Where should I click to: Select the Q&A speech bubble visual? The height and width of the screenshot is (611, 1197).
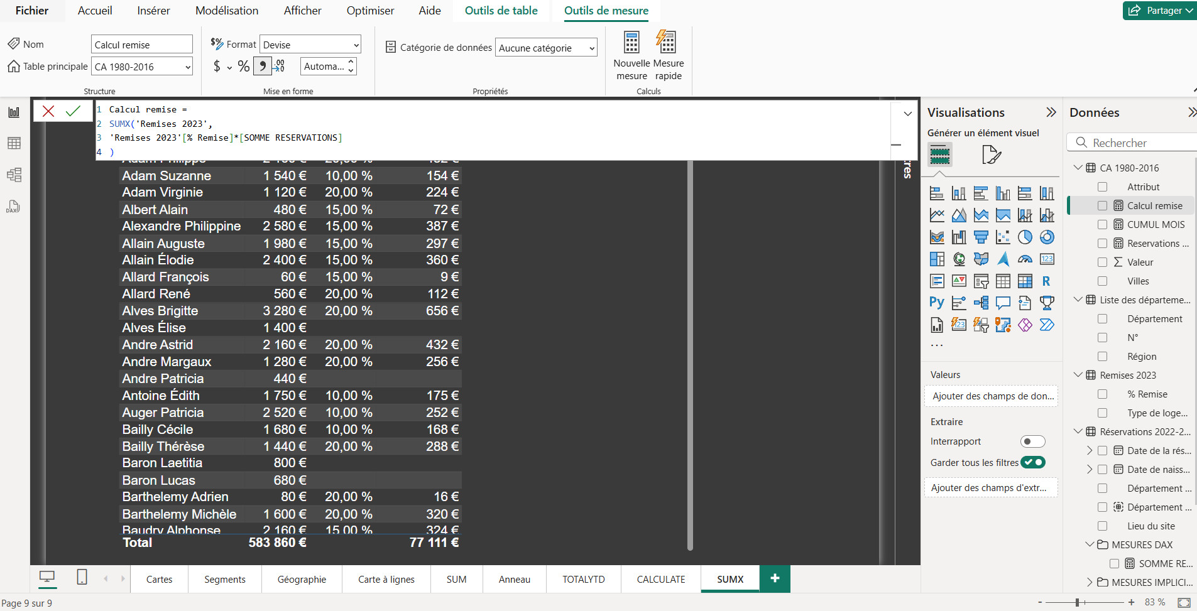[x=1003, y=303]
